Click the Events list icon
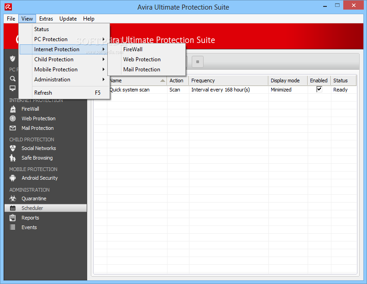Image resolution: width=367 pixels, height=284 pixels. pos(13,227)
